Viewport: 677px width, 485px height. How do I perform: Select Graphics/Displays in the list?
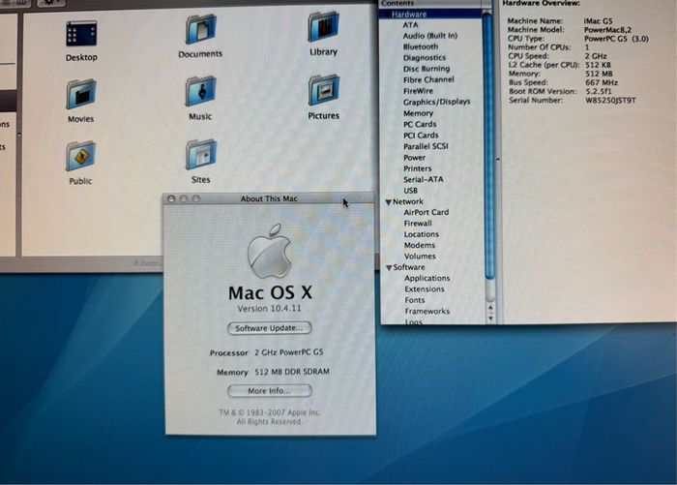(436, 102)
